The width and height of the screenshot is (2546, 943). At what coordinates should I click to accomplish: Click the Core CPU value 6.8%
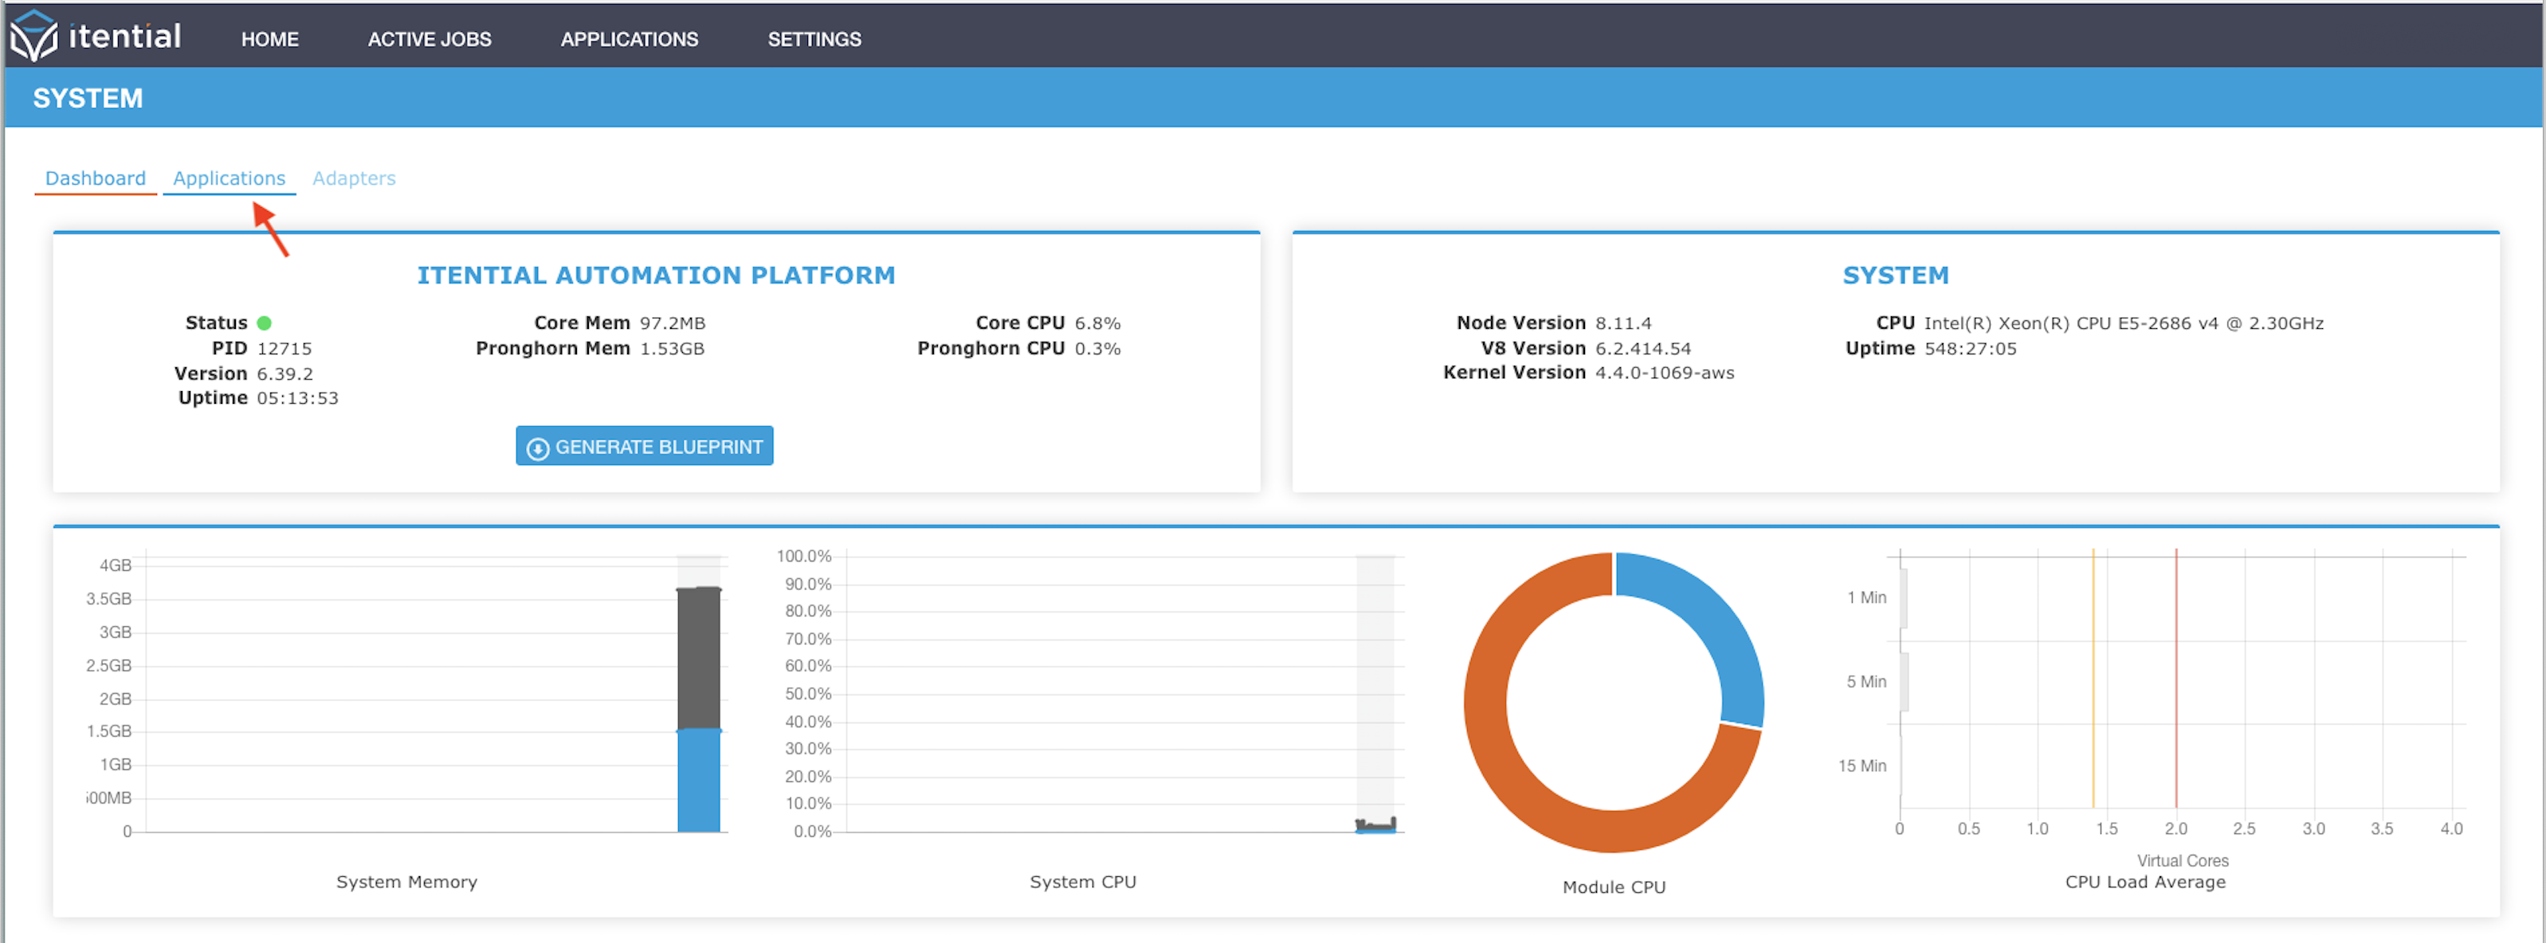[1097, 324]
